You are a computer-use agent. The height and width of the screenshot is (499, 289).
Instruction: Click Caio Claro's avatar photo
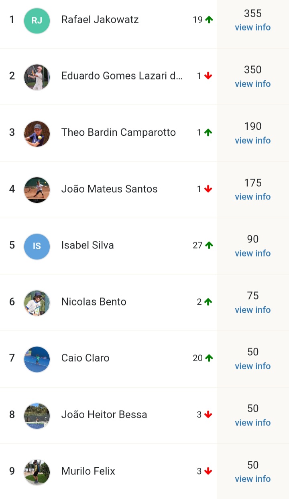click(37, 359)
